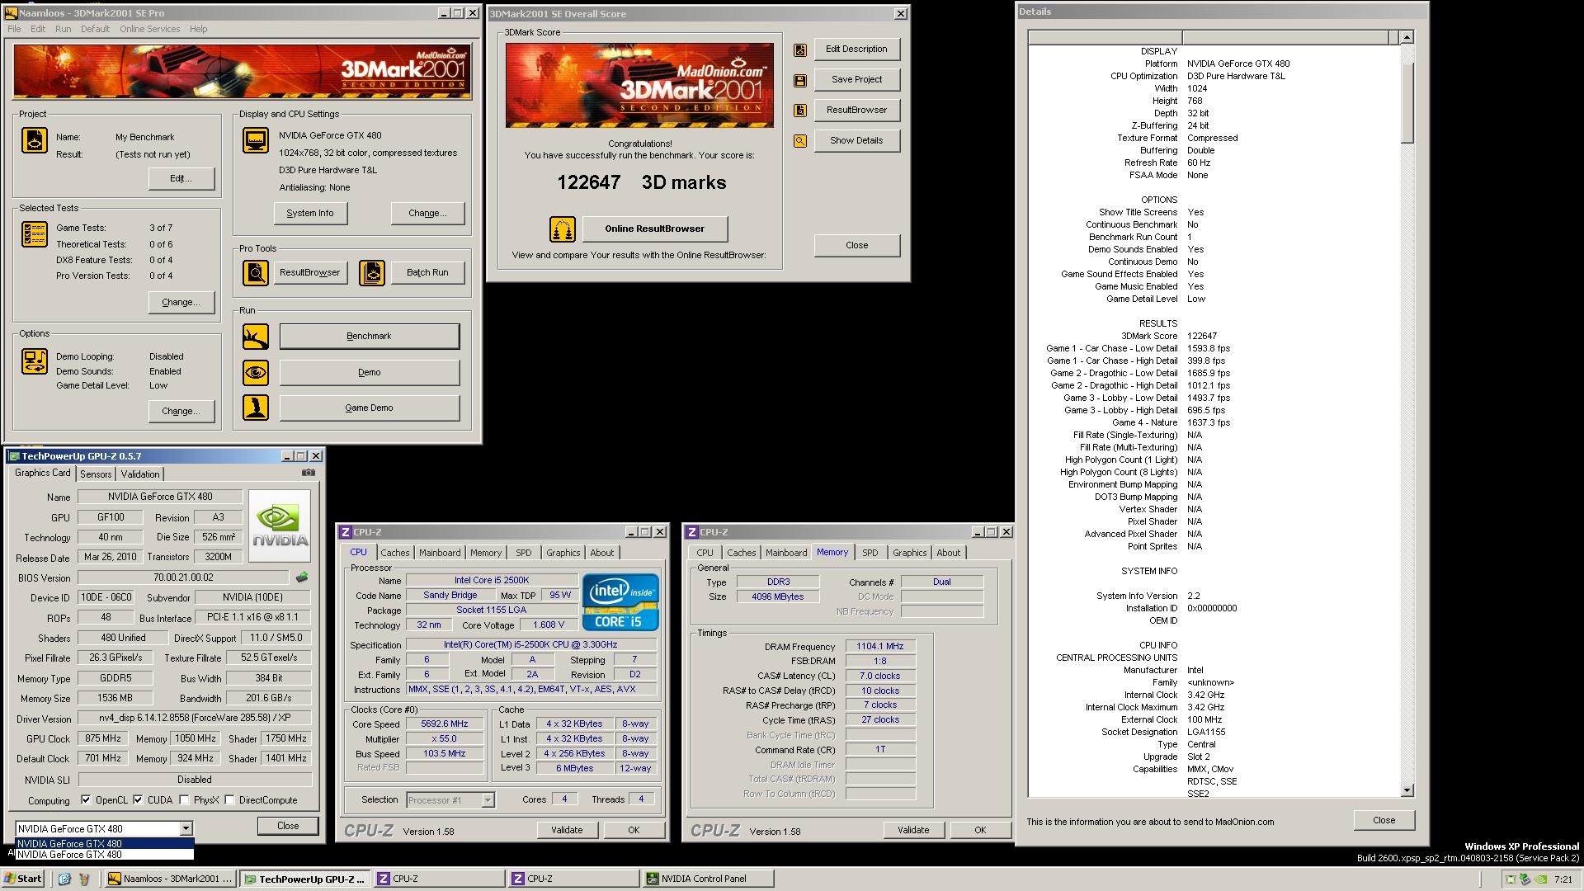The image size is (1584, 891).
Task: Click the Online ResultBrowser trophy icon
Action: [x=563, y=229]
